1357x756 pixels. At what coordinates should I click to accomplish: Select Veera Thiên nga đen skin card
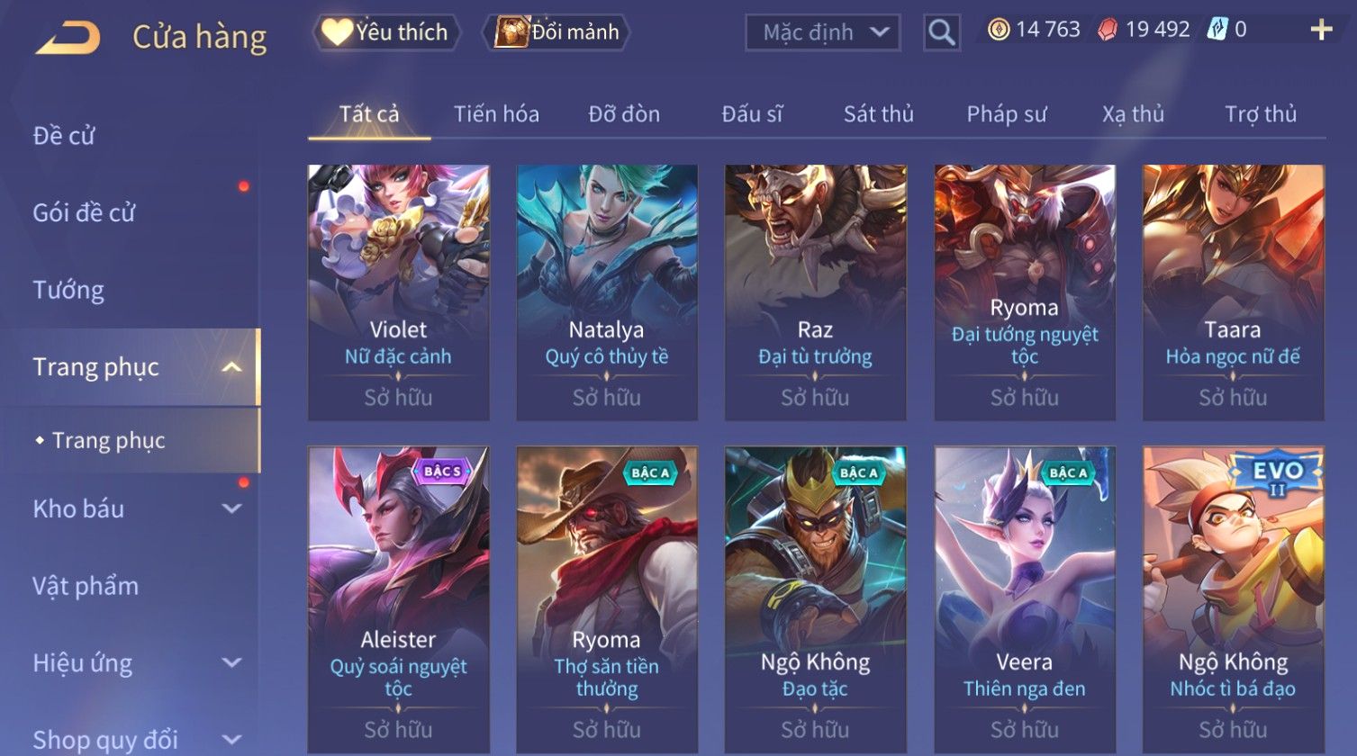click(1024, 599)
